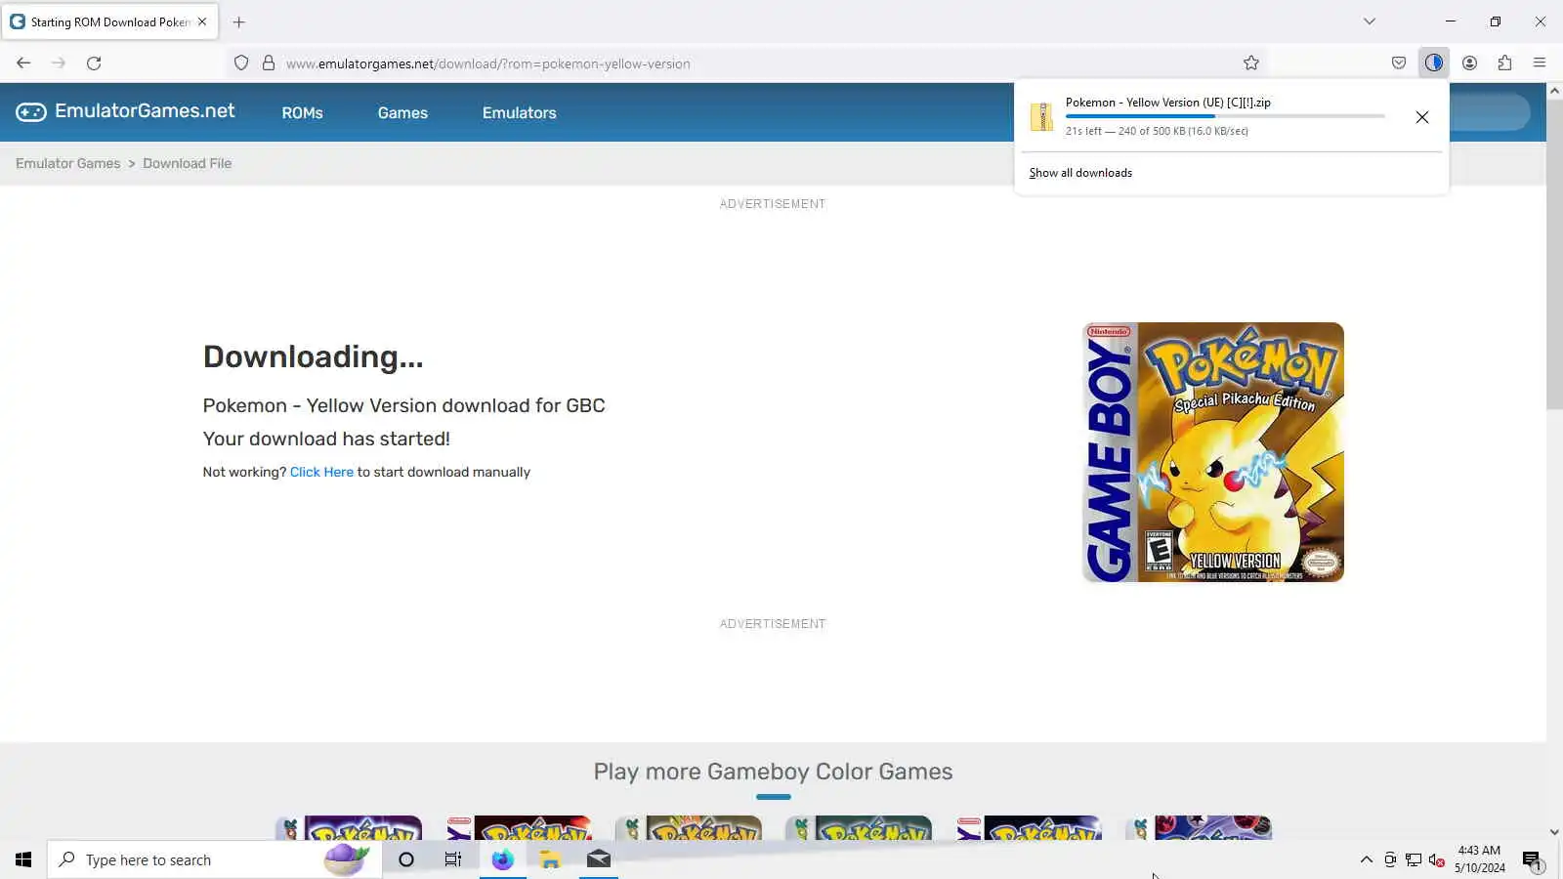Image resolution: width=1563 pixels, height=879 pixels.
Task: Open the Games menu
Action: (402, 113)
